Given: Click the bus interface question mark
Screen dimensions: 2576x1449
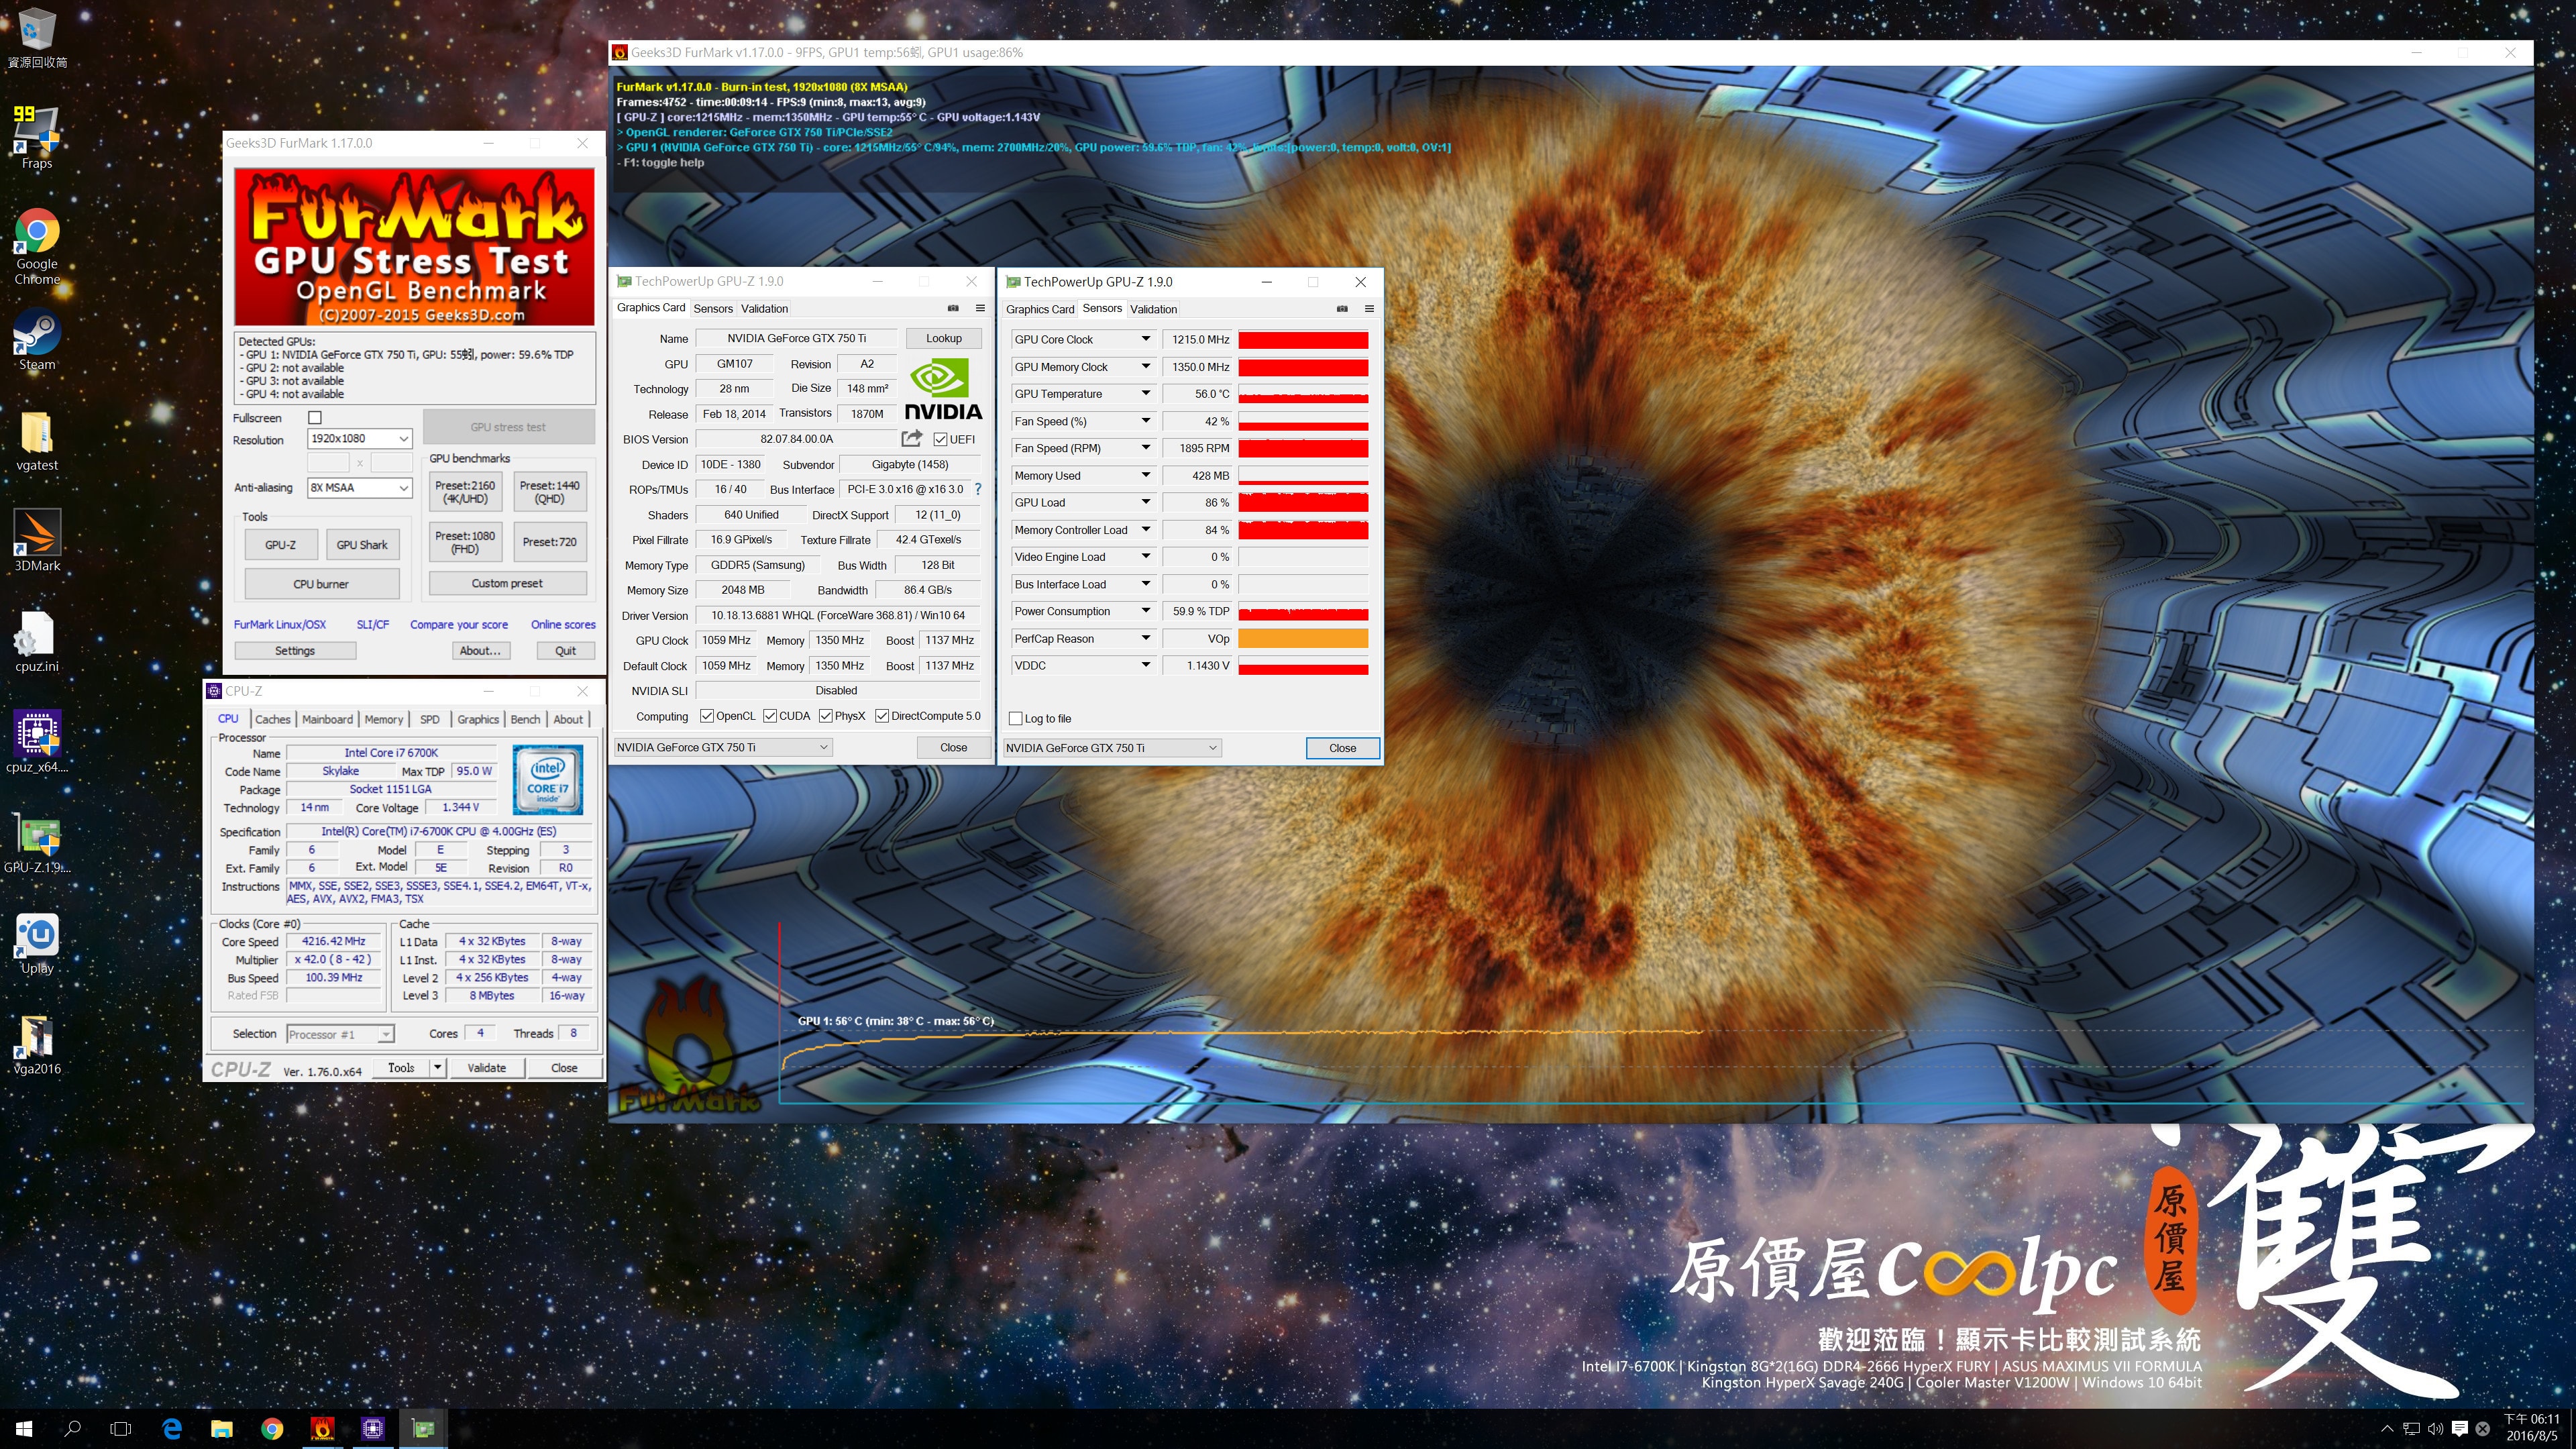Looking at the screenshot, I should (x=978, y=489).
